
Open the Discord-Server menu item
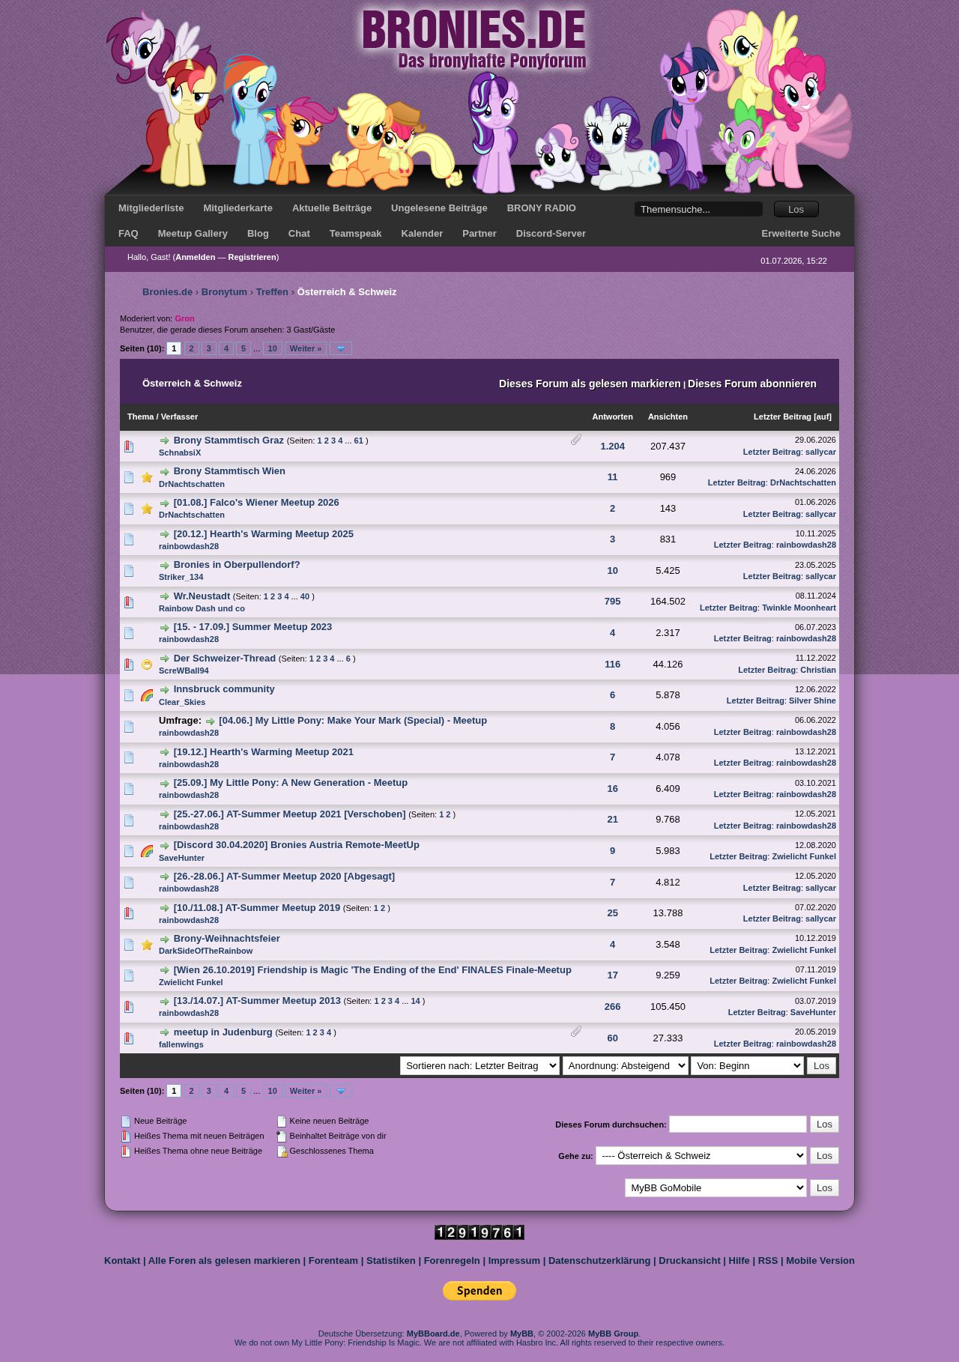tap(551, 234)
